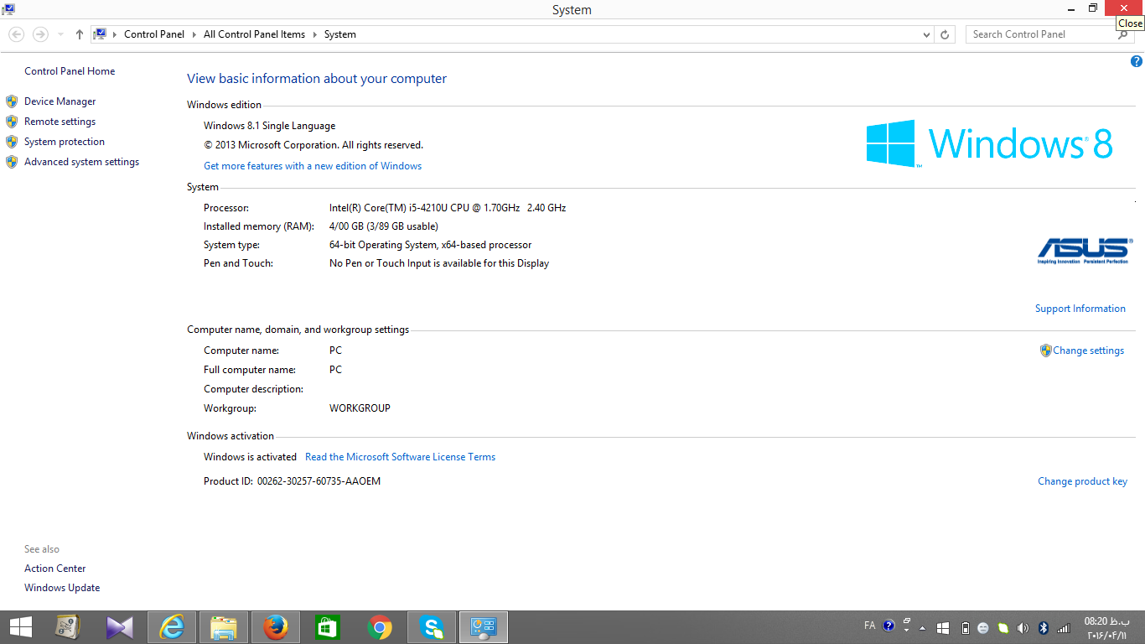The image size is (1145, 644).
Task: Select Control Panel in the address breadcrumb
Action: 154,34
